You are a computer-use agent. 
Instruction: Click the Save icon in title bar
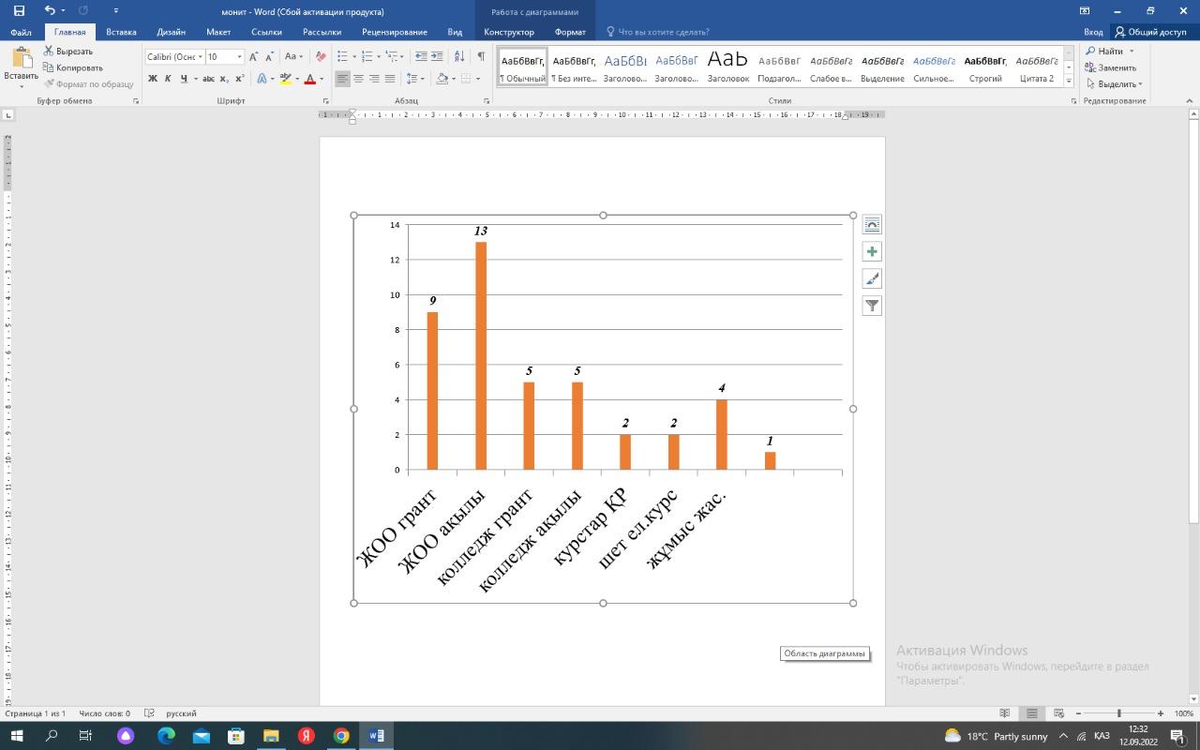tap(19, 11)
